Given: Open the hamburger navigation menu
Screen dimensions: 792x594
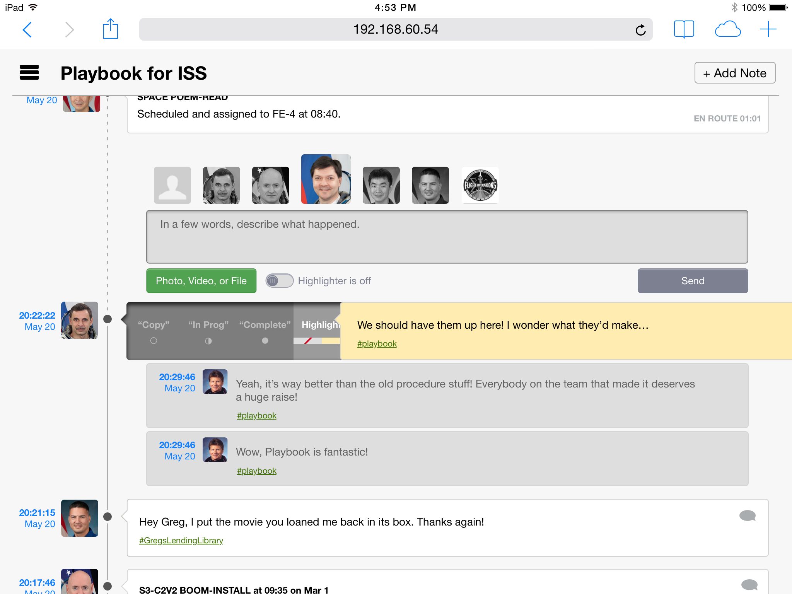Looking at the screenshot, I should pyautogui.click(x=29, y=73).
